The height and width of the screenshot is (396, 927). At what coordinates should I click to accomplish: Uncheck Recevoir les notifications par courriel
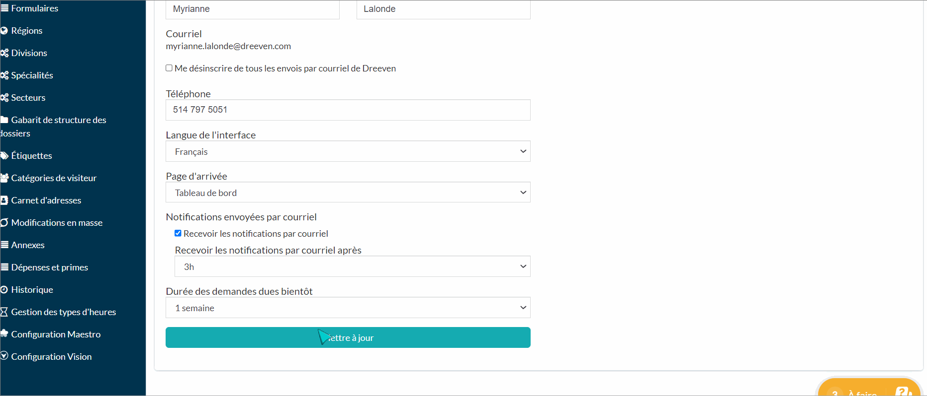click(x=178, y=233)
